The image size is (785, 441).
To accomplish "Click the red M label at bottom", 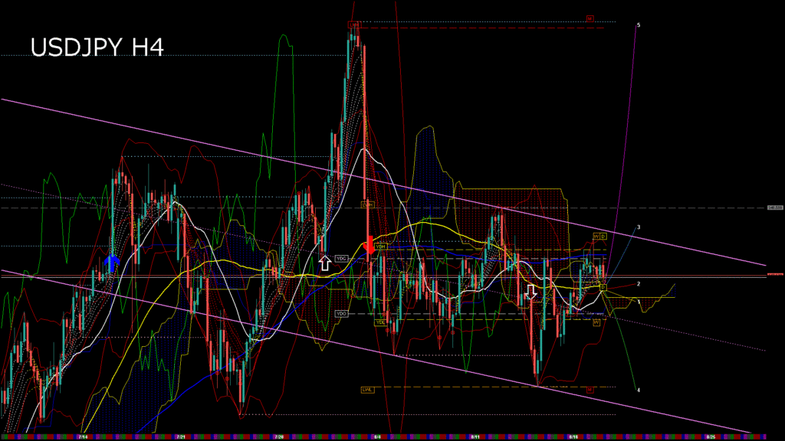I will tap(590, 390).
